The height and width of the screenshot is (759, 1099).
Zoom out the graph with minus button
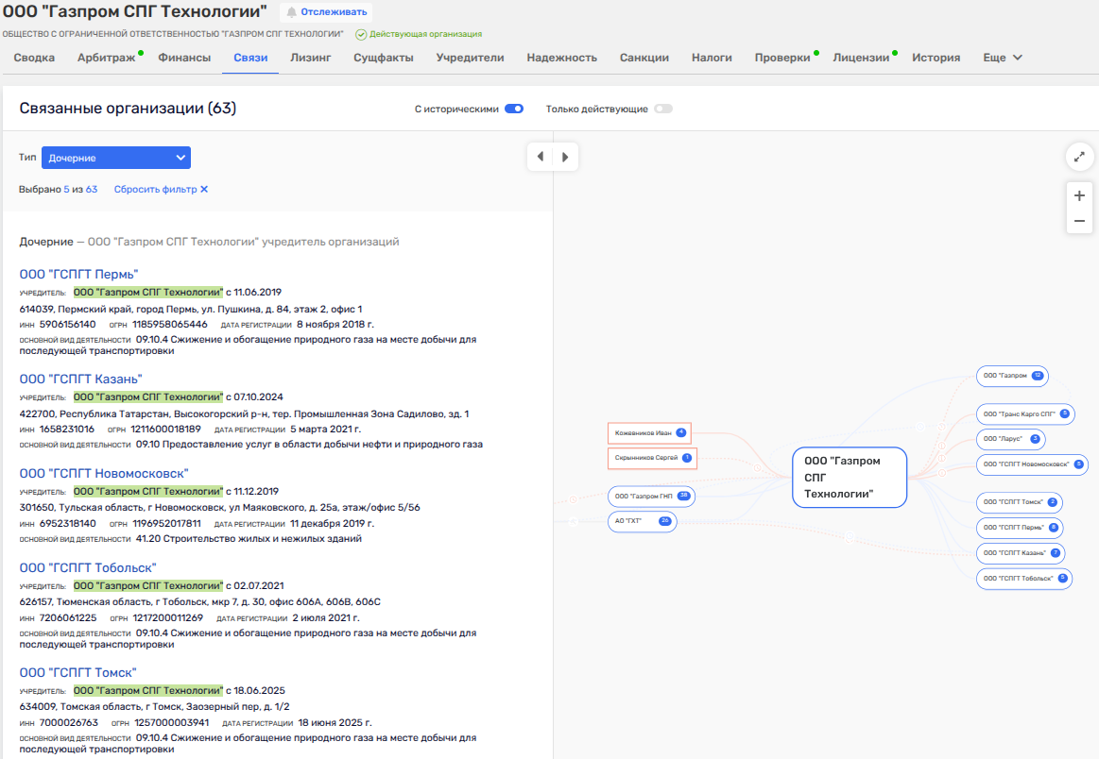tap(1079, 222)
